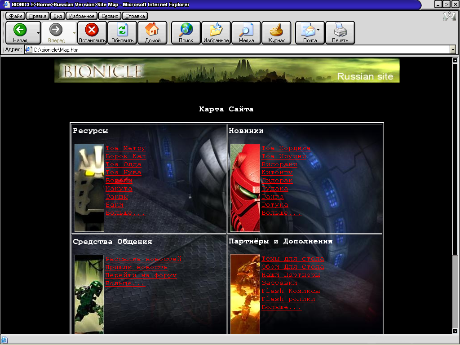Click the BIONICLE Russian site banner
This screenshot has width=460, height=345.
[x=227, y=71]
